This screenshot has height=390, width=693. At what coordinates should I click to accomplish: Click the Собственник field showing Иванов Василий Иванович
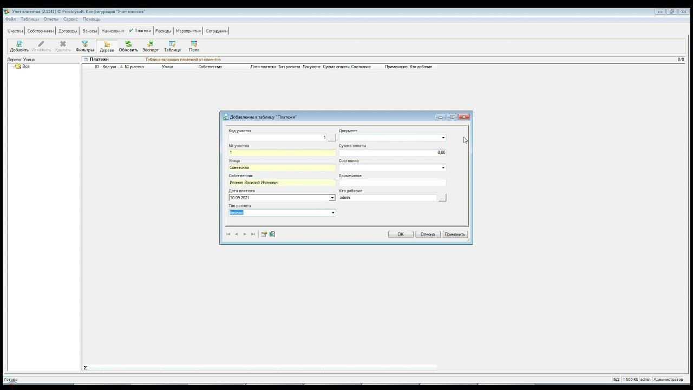pyautogui.click(x=282, y=183)
